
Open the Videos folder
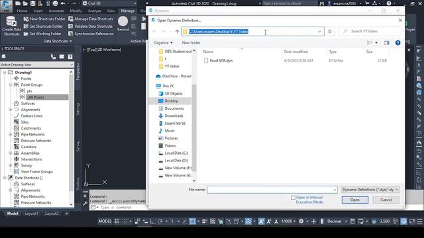point(170,145)
